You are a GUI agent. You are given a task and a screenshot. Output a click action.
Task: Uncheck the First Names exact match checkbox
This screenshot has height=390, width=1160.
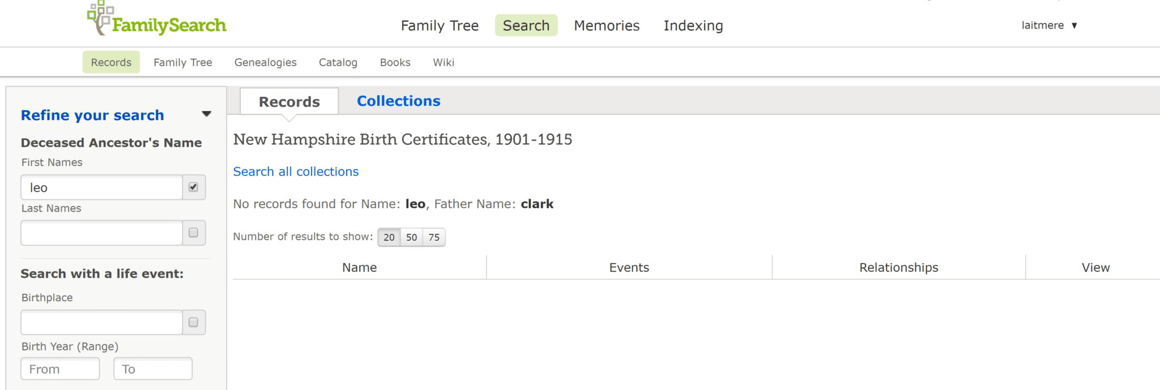194,187
